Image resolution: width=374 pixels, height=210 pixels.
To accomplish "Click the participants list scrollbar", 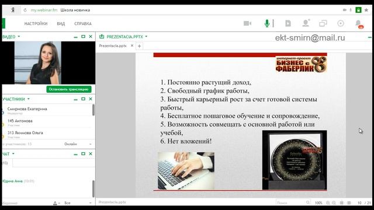I will (x=93, y=110).
